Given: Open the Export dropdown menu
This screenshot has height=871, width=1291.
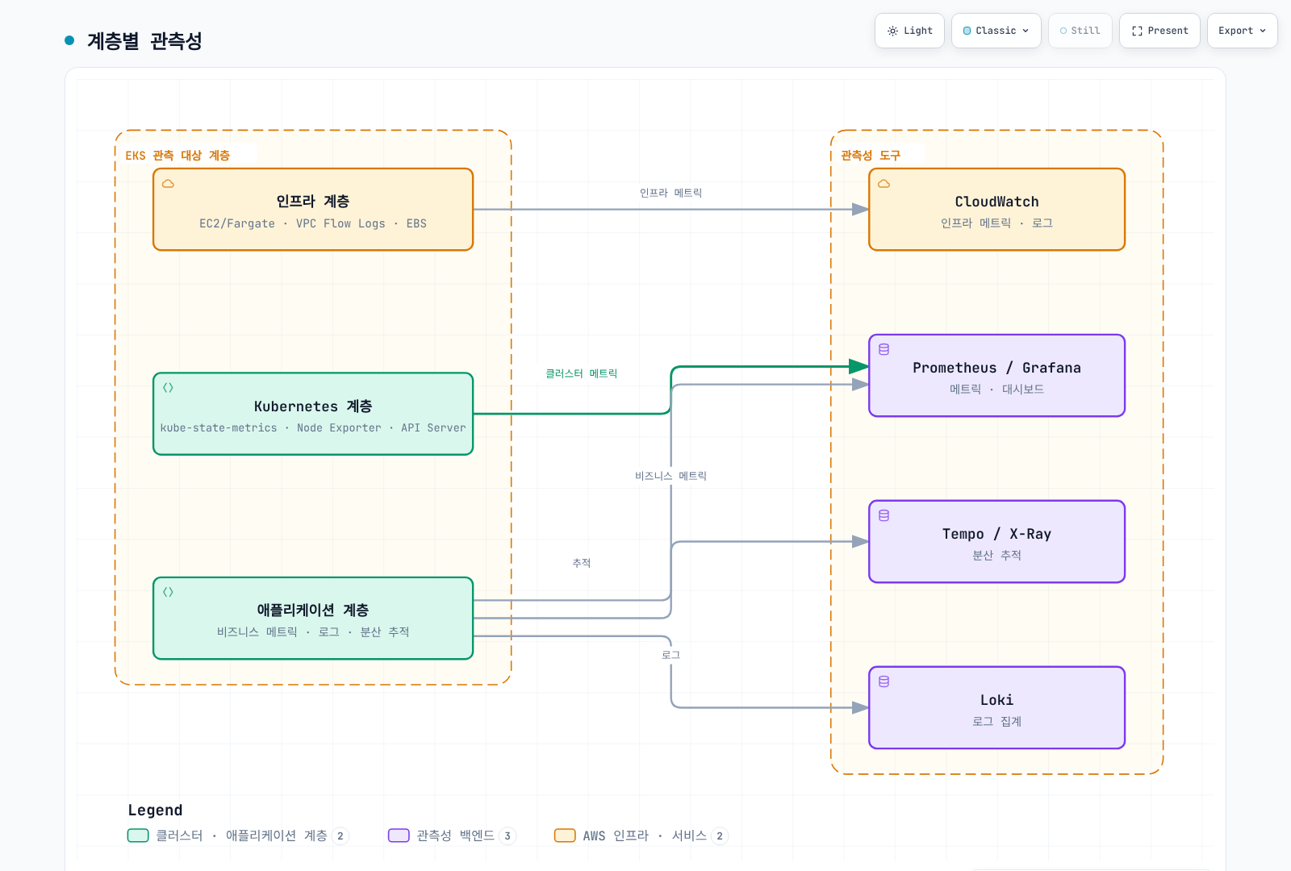Looking at the screenshot, I should 1242,31.
